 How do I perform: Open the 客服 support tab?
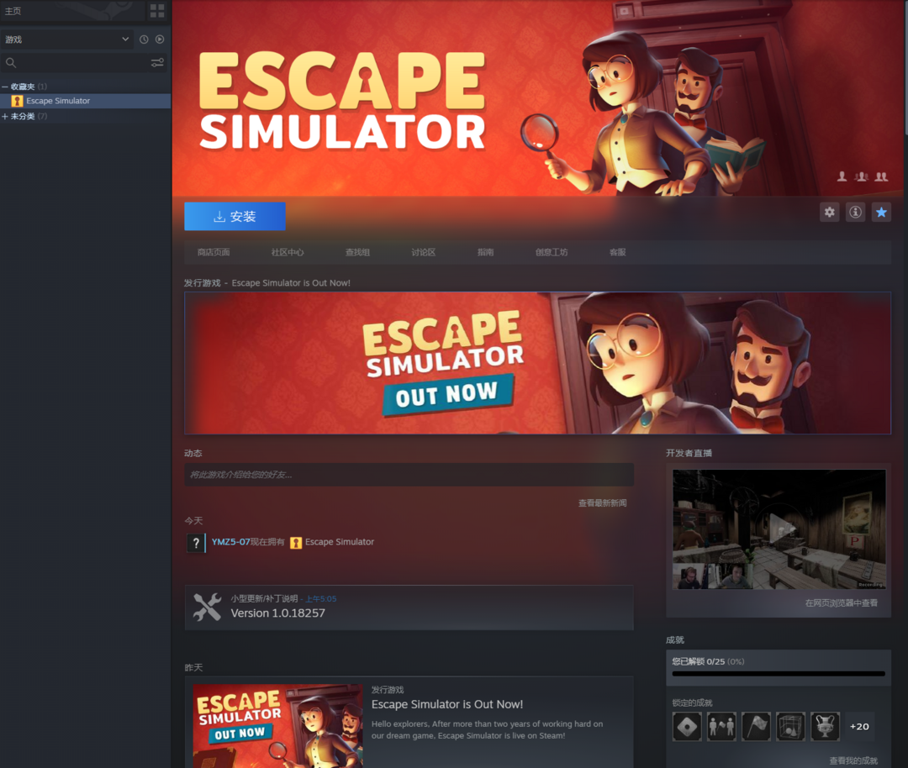(618, 252)
